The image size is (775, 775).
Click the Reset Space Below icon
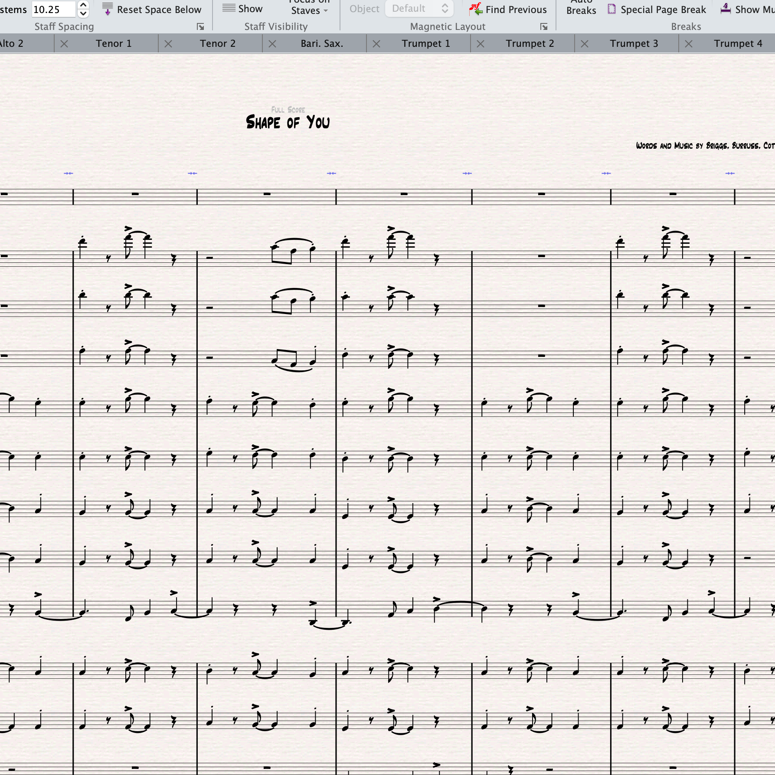pyautogui.click(x=108, y=9)
